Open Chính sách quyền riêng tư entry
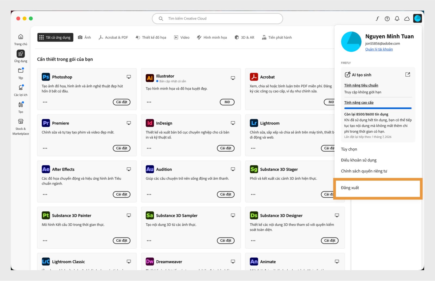 [x=364, y=171]
